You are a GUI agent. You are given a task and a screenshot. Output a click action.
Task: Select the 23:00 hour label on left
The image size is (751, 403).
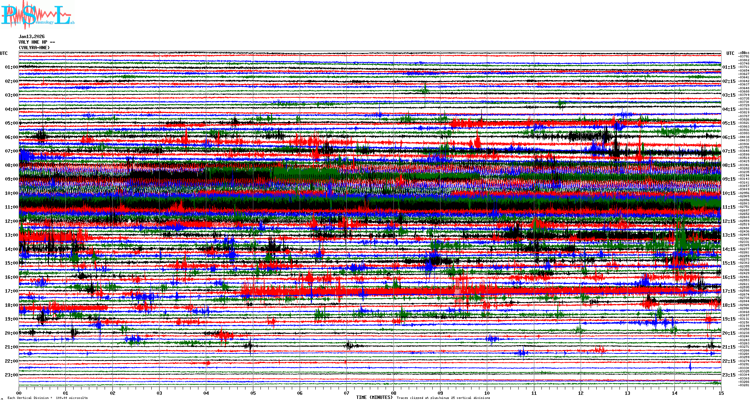[11, 375]
